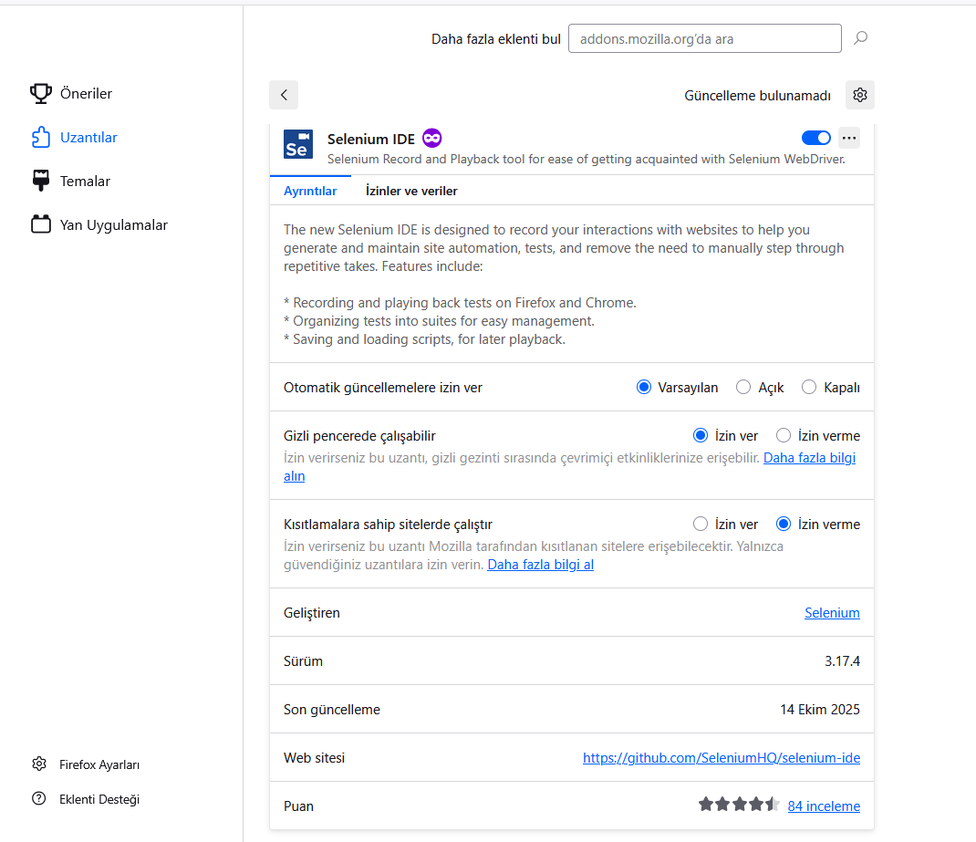Click the addons.mozilla.org search field
976x842 pixels.
coord(704,38)
